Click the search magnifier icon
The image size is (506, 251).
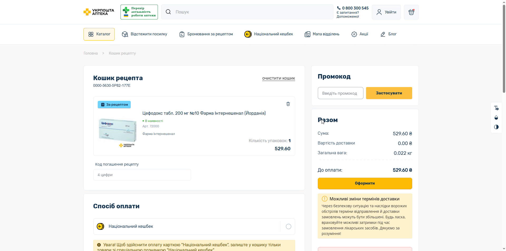168,12
